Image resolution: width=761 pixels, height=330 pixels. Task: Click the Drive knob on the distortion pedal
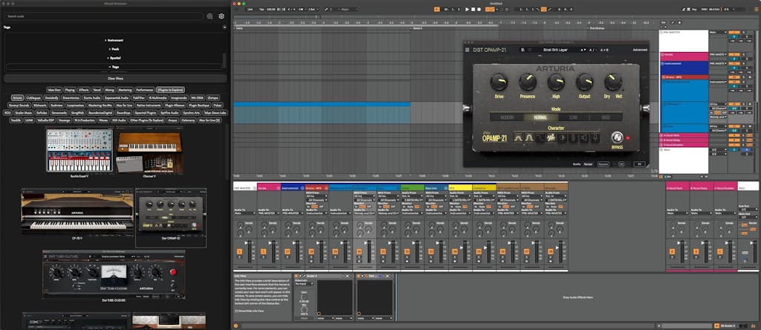tap(498, 81)
